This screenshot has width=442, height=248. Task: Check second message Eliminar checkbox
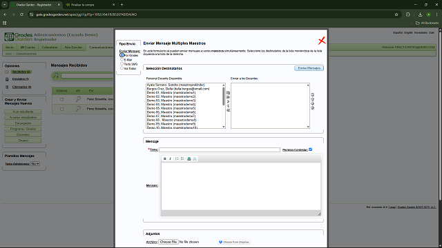(x=61, y=109)
